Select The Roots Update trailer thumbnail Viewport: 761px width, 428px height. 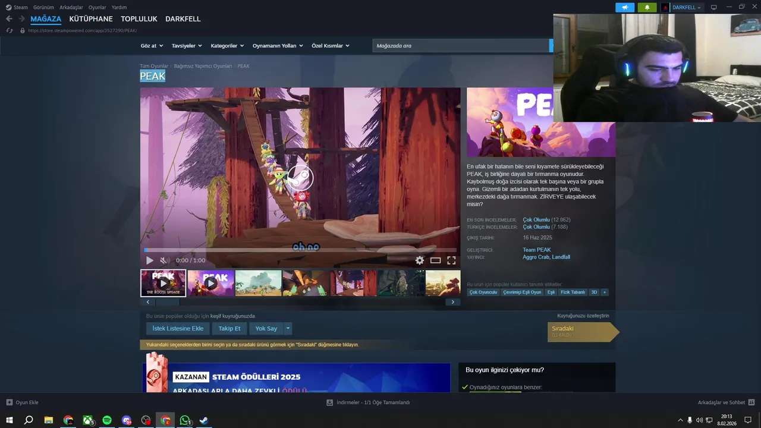click(x=163, y=283)
